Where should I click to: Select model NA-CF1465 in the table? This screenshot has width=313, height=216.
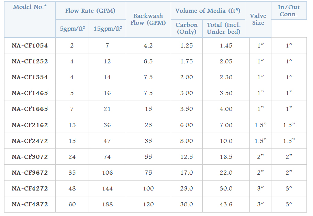point(30,93)
